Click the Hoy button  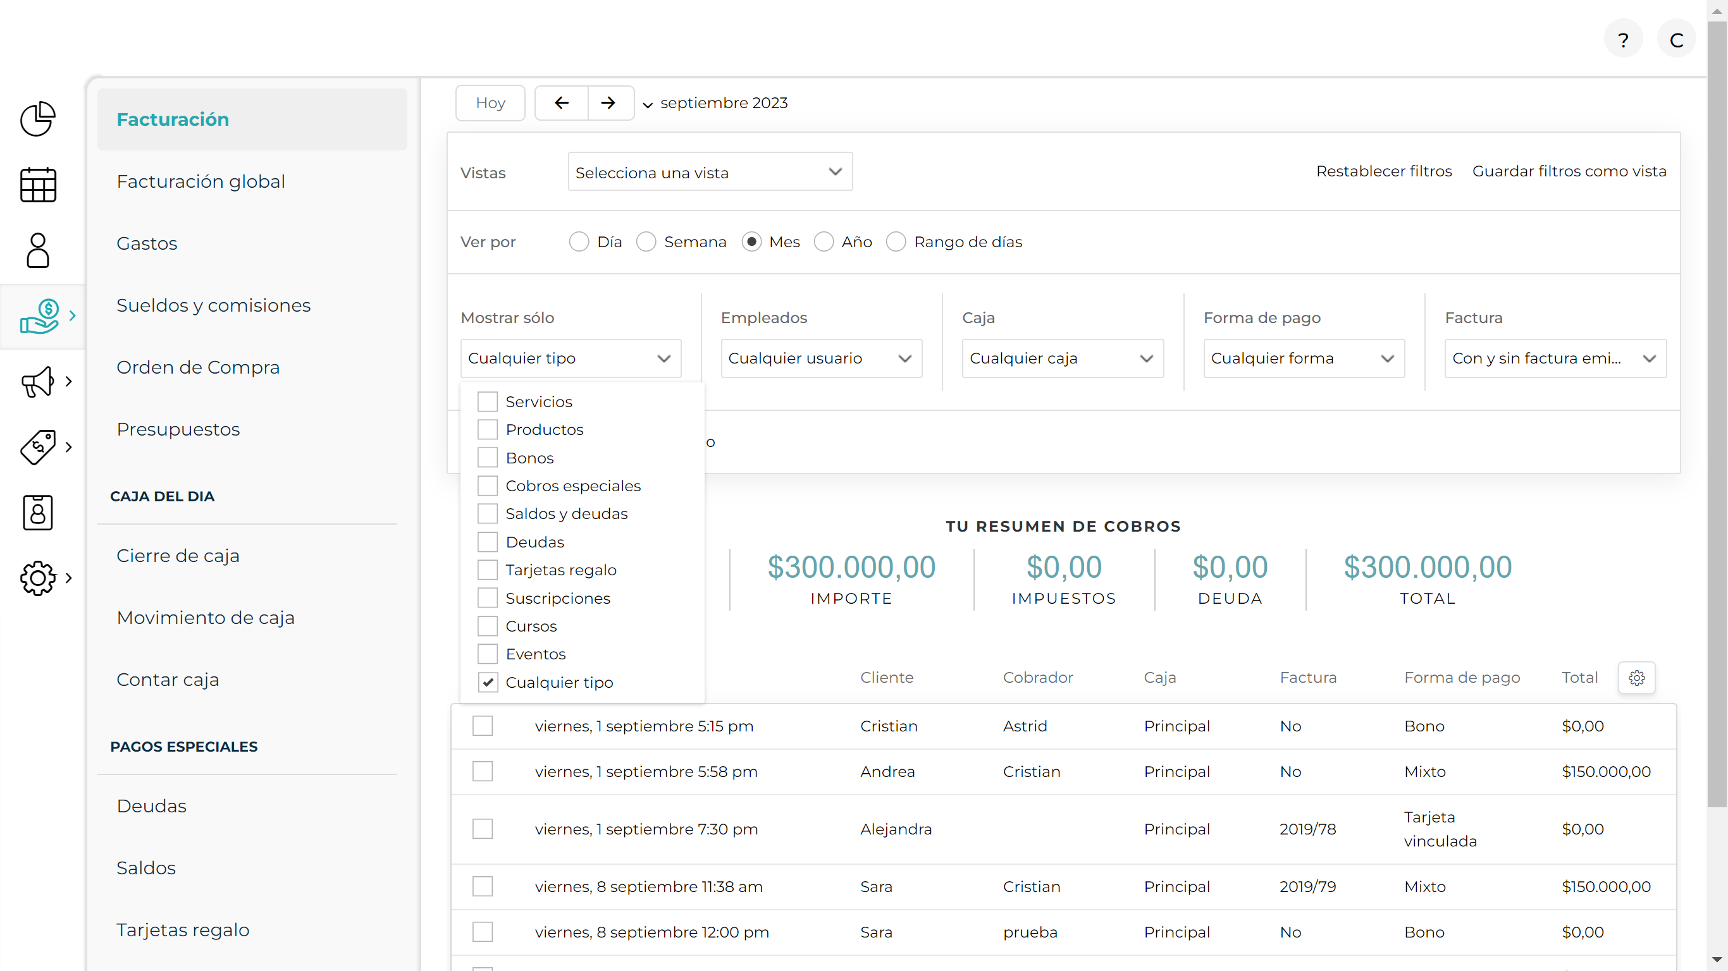(x=490, y=102)
